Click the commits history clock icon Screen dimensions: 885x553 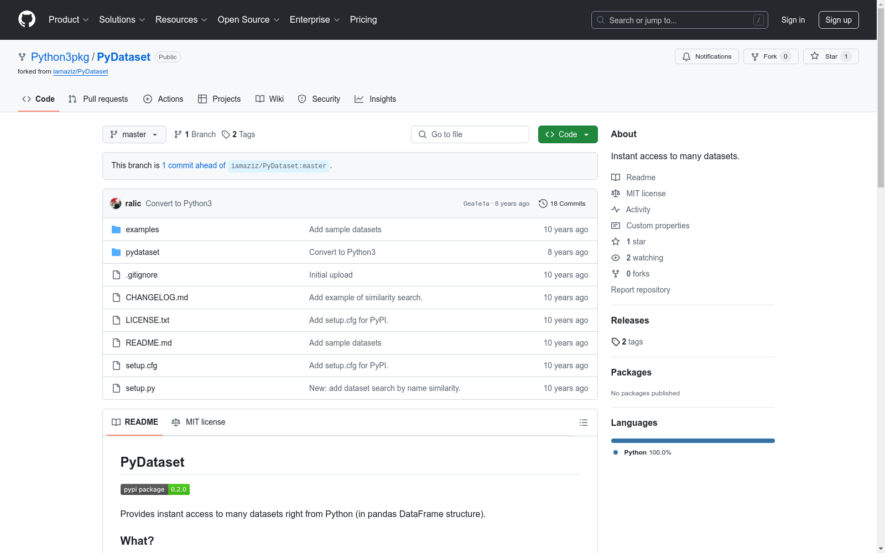(543, 204)
